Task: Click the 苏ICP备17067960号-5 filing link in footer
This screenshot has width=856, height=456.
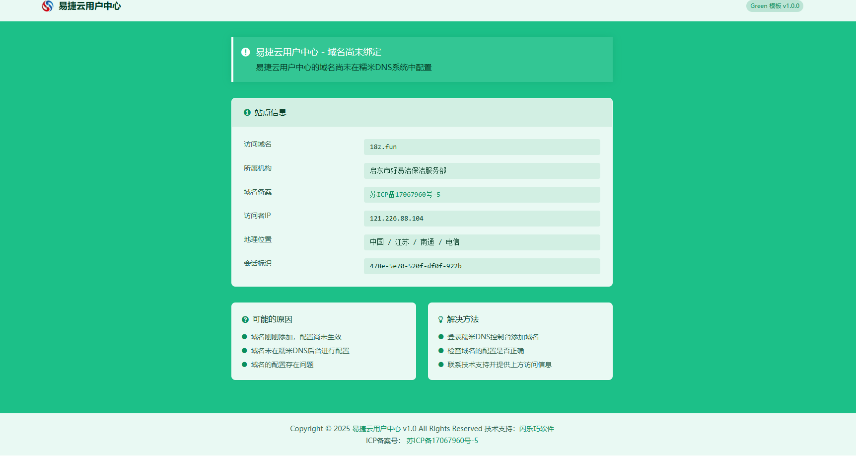Action: (441, 440)
